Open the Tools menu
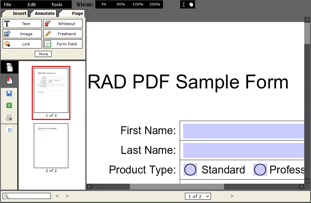Viewport: 311px width, 203px height. click(56, 4)
